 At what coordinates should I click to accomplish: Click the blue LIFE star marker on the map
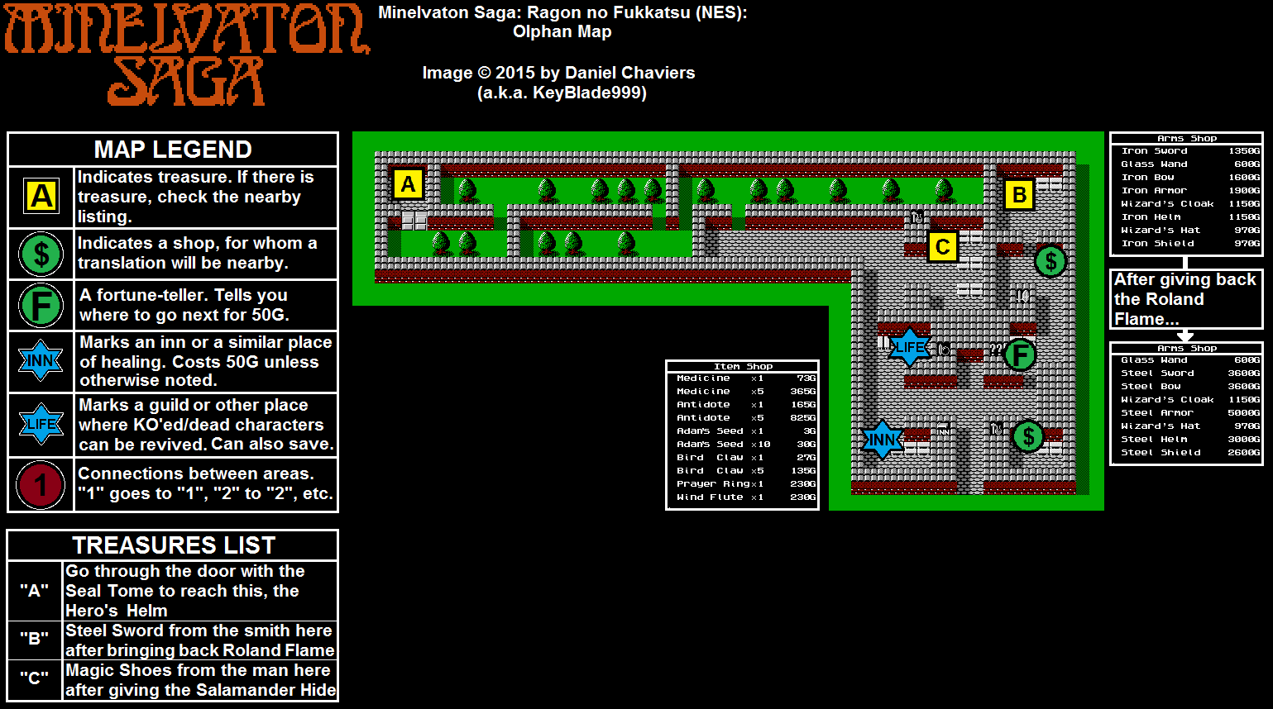coord(910,347)
